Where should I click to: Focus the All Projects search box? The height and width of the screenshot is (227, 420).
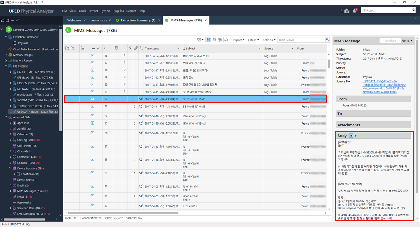386,11
